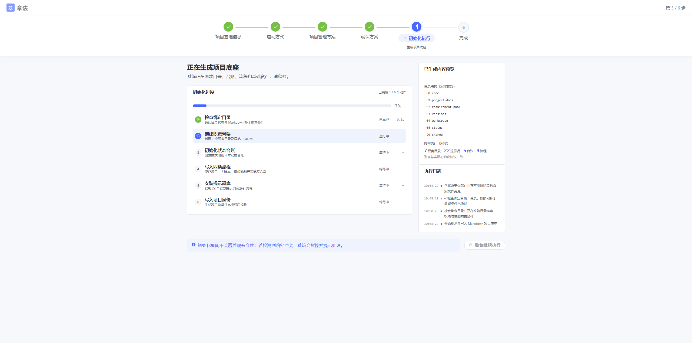
Task: Click the 02-requirement-pool directory entry
Action: (443, 107)
